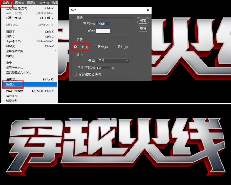
Task: Choose 透视变形 menu entry
Action: 29,101
